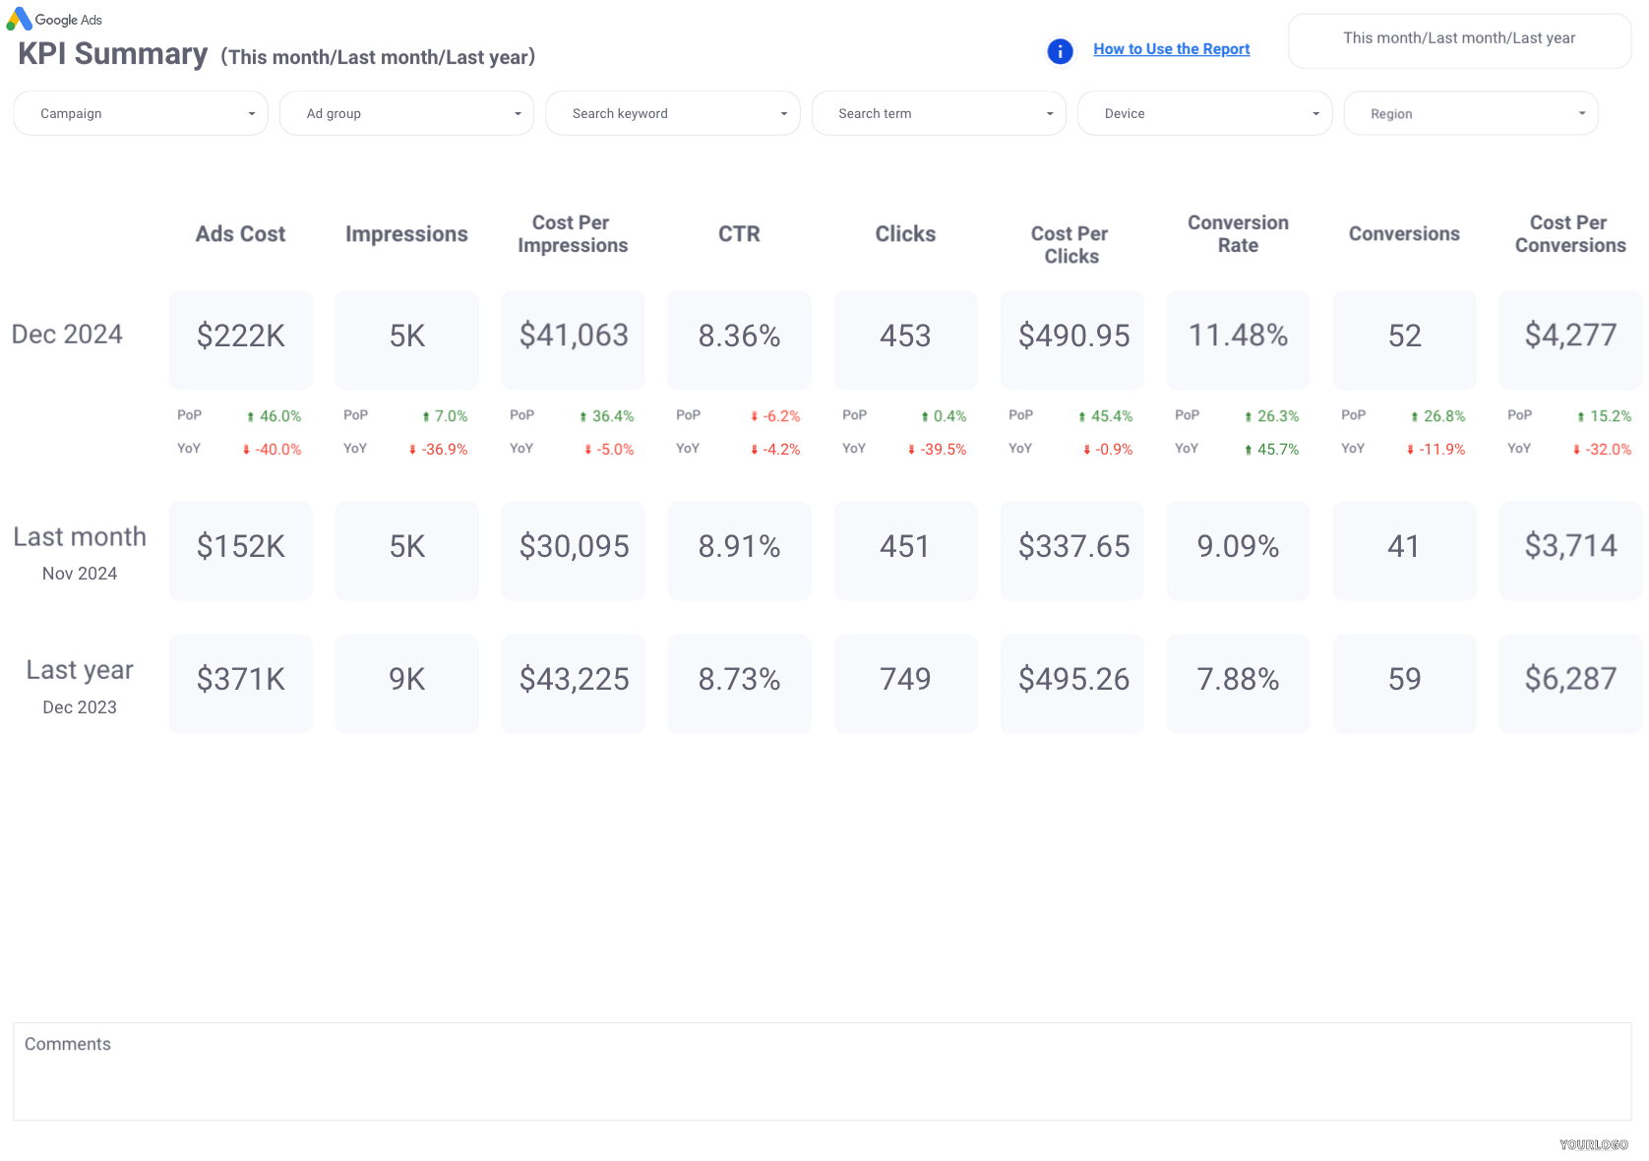The height and width of the screenshot is (1161, 1649).
Task: Open the How to Use the Report link
Action: (x=1171, y=49)
